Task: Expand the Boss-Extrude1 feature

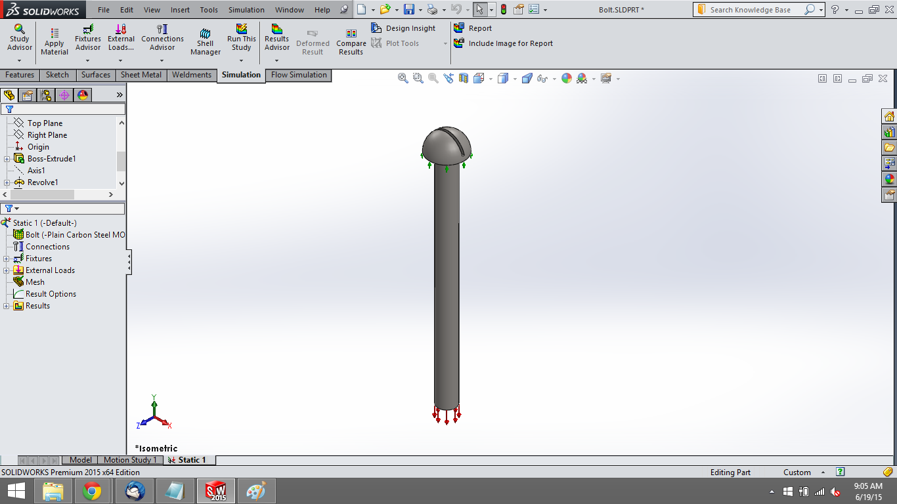Action: [6, 158]
